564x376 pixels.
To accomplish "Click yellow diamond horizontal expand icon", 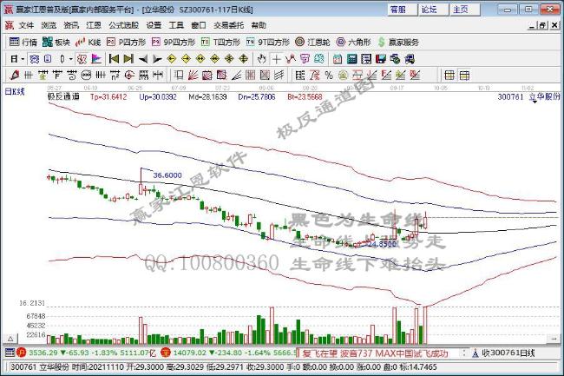I will coord(200,59).
